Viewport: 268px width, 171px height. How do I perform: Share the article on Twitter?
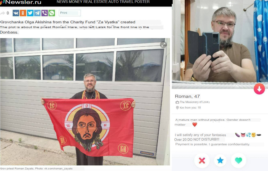[x=30, y=13]
